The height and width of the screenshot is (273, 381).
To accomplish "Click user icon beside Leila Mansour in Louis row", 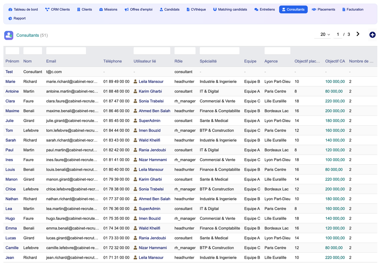I will pos(136,170).
